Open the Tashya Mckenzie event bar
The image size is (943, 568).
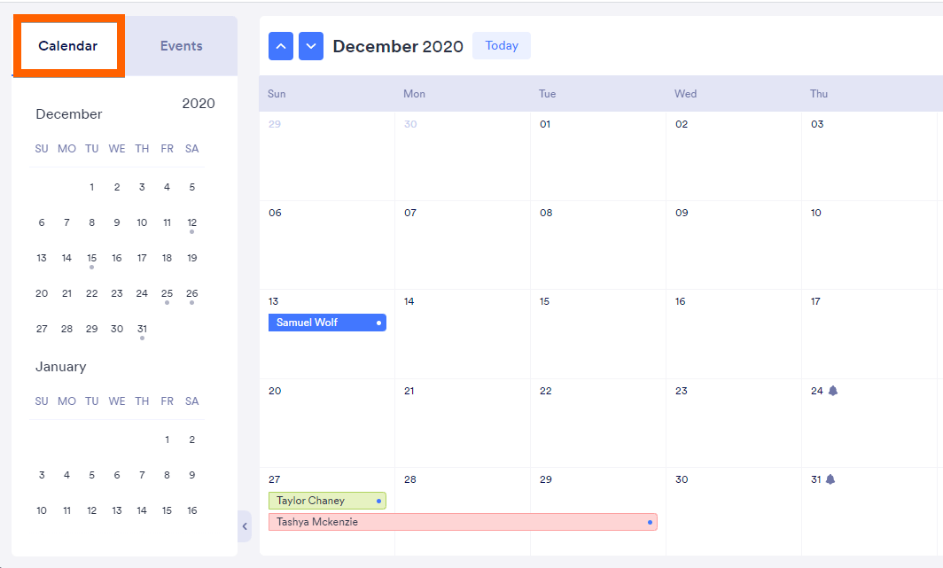(x=463, y=522)
